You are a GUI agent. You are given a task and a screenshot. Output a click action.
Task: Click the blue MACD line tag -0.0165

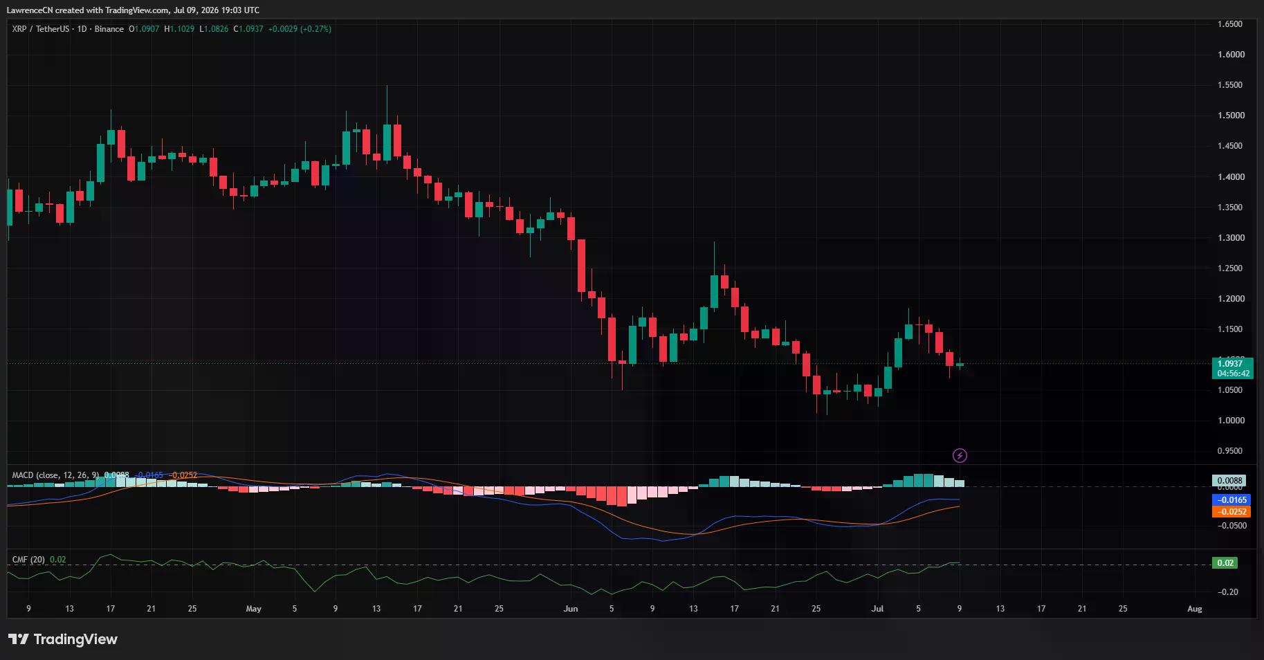(x=1231, y=500)
